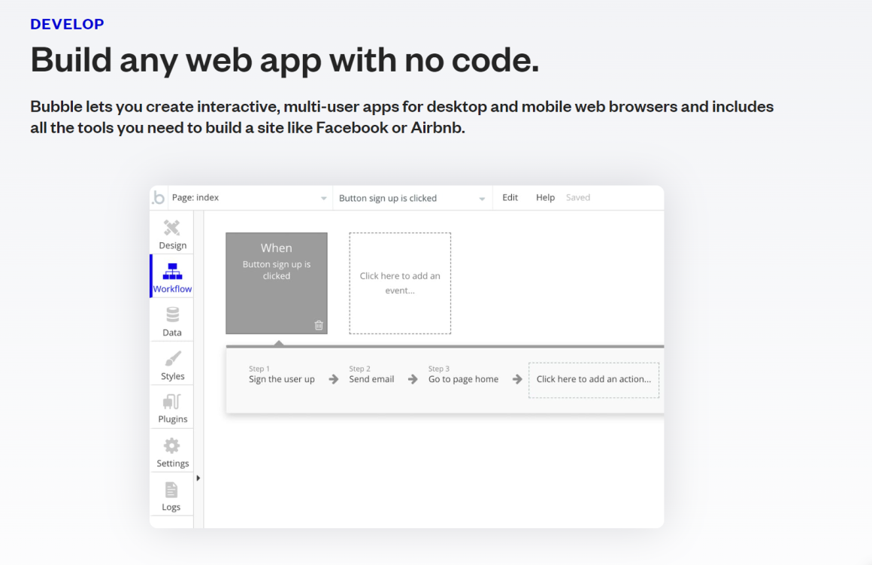Open Step 3 Go to page home
Viewport: 872px width, 565px height.
click(x=463, y=375)
